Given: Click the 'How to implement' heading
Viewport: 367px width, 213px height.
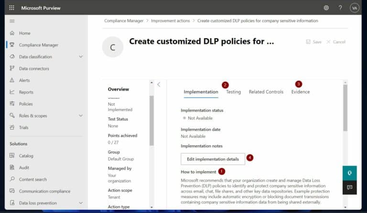Looking at the screenshot, I should click(198, 172).
